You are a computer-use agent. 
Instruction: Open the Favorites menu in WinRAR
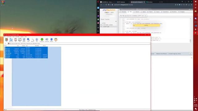[x=17, y=37]
